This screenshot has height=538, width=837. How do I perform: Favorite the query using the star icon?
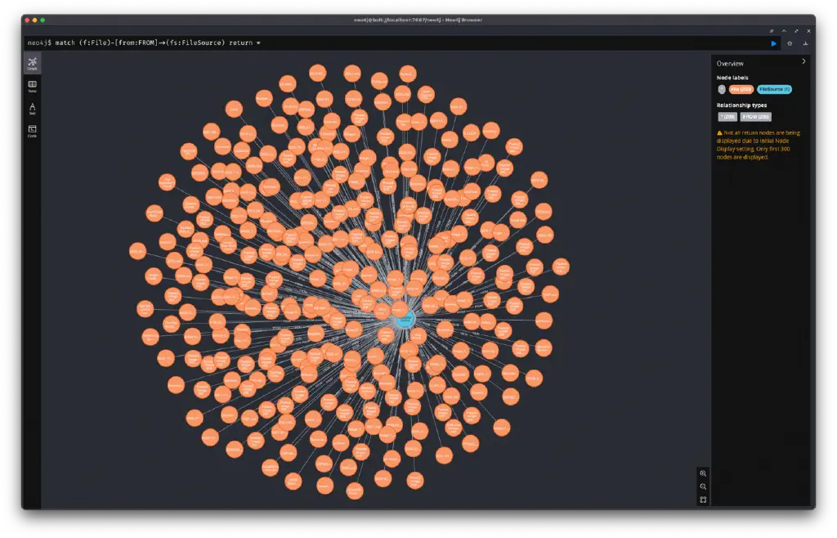790,43
